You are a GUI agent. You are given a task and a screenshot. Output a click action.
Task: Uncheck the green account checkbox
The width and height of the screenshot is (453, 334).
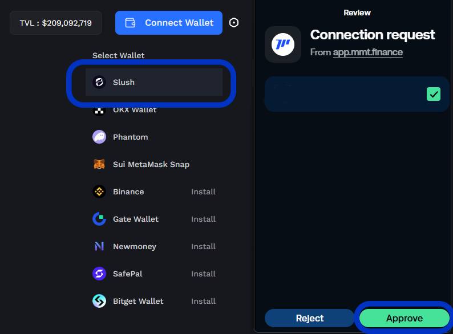point(434,94)
